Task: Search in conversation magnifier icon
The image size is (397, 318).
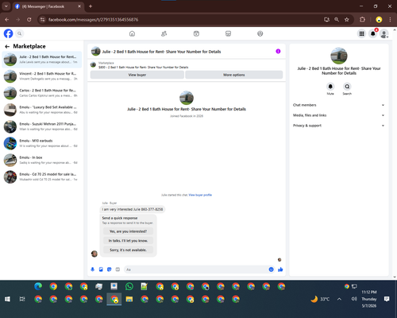Action: [x=347, y=87]
